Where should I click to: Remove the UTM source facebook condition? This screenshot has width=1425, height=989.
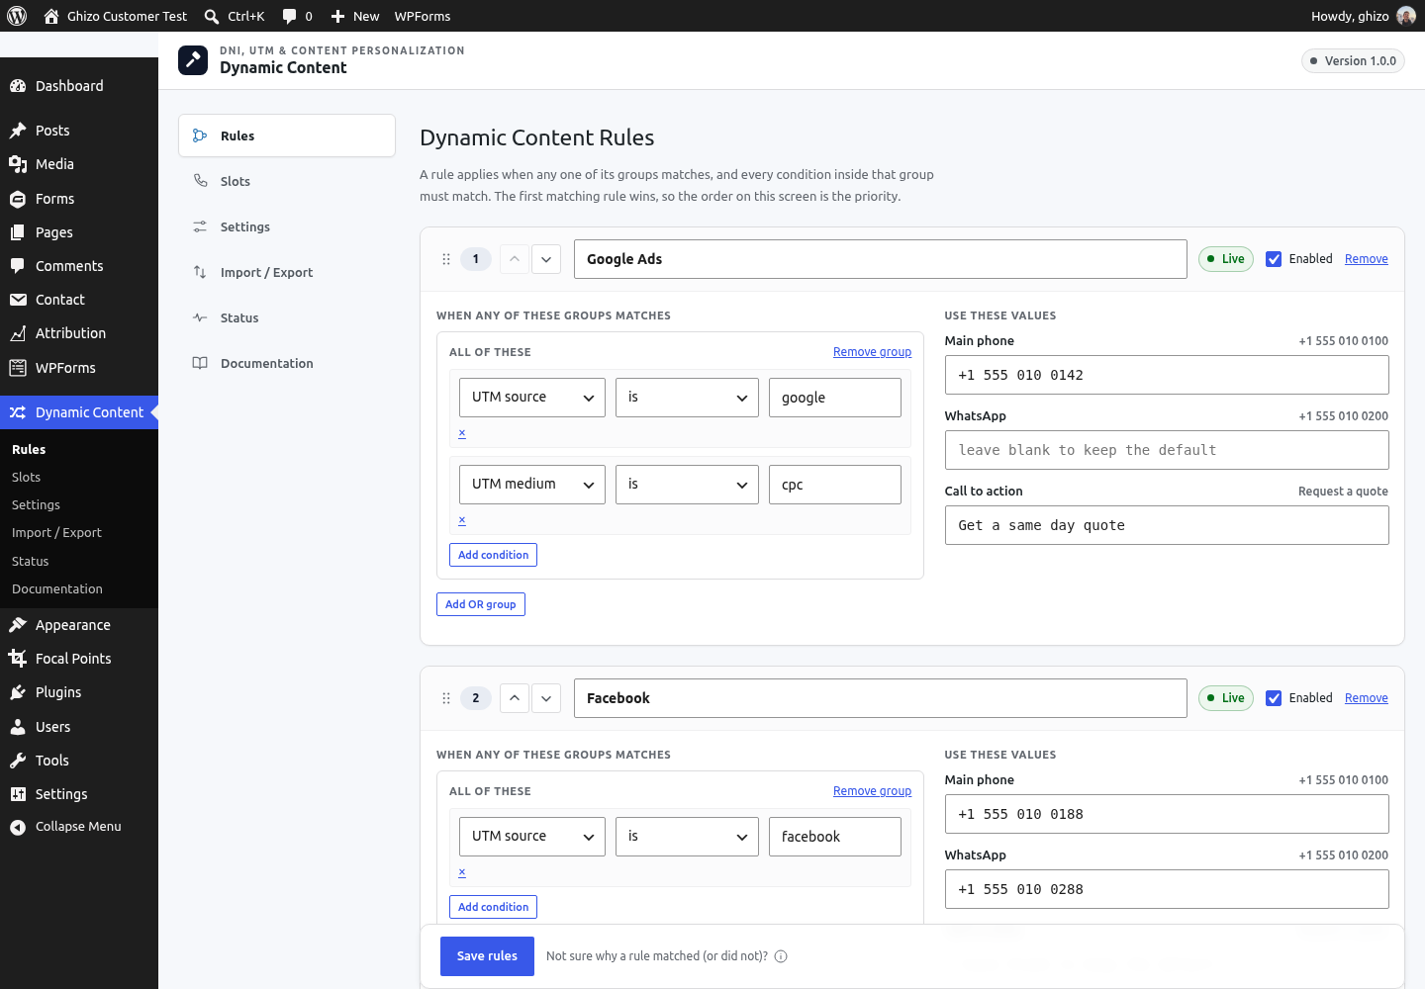(462, 872)
